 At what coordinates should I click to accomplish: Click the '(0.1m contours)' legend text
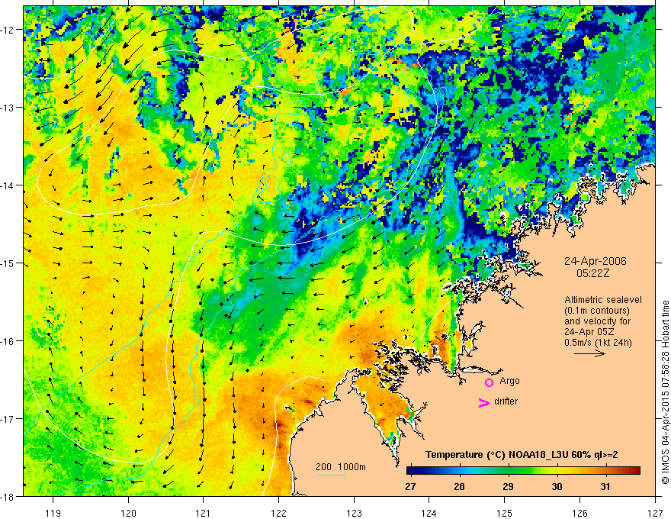click(597, 311)
